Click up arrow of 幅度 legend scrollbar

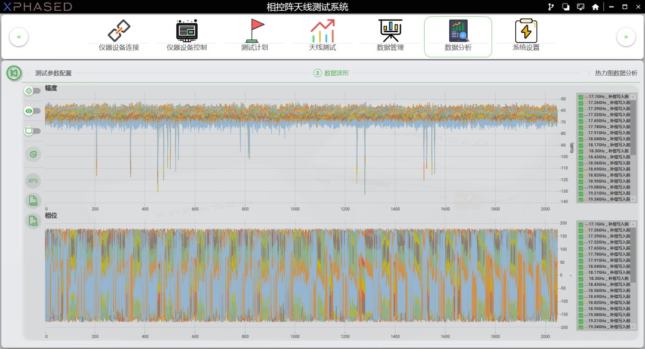pos(634,97)
